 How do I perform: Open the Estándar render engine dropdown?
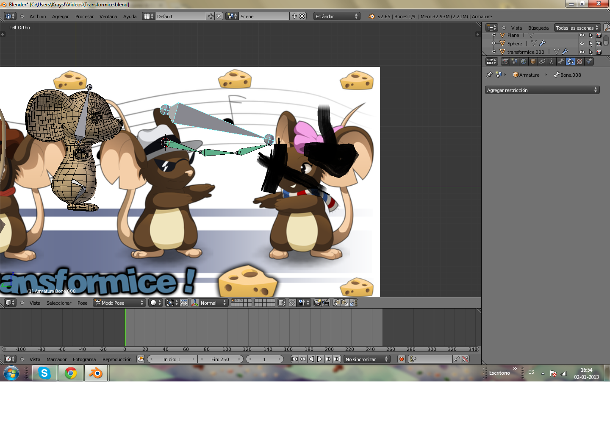[337, 17]
